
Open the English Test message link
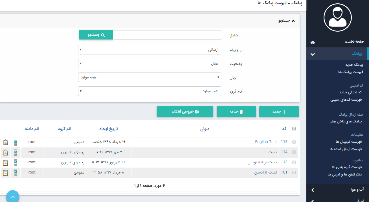pos(266,142)
